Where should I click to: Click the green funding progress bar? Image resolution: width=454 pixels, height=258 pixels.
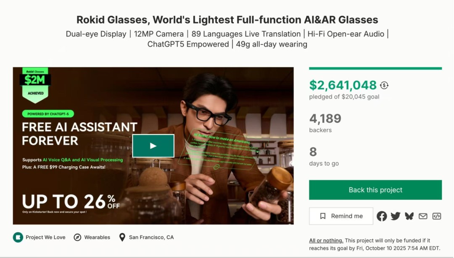(375, 68)
